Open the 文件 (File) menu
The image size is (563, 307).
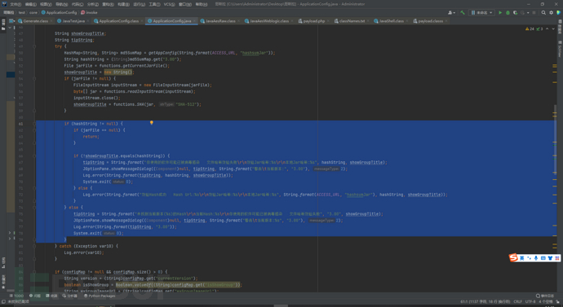(x=16, y=4)
